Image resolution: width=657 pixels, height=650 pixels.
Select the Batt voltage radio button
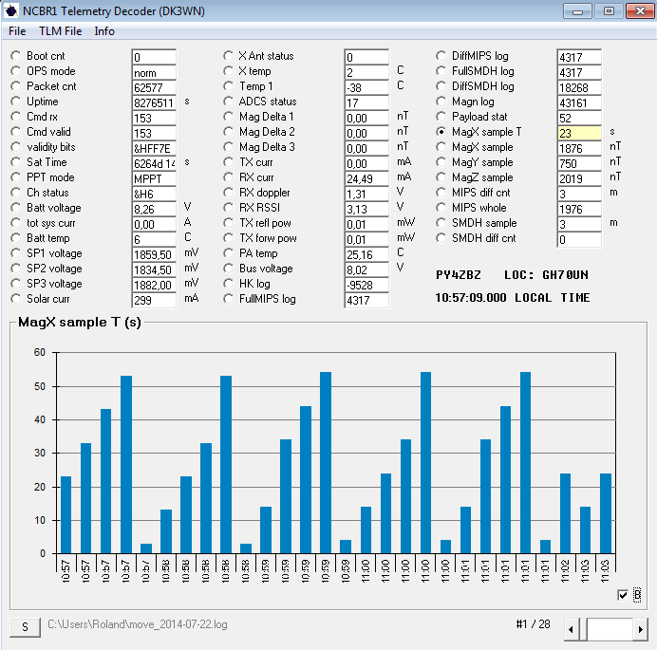click(16, 208)
